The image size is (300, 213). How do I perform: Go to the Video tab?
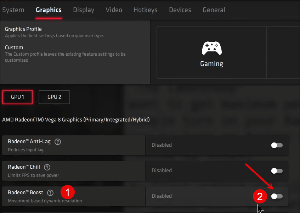click(x=113, y=10)
